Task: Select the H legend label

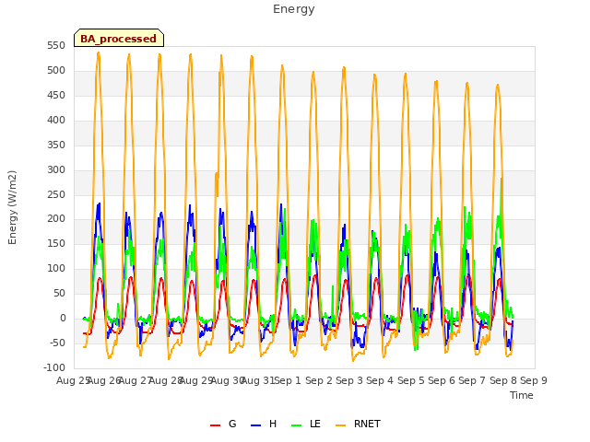Action: click(273, 424)
